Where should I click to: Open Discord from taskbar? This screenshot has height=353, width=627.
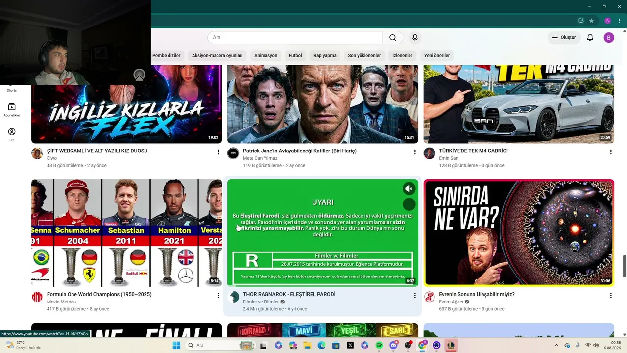pyautogui.click(x=393, y=345)
